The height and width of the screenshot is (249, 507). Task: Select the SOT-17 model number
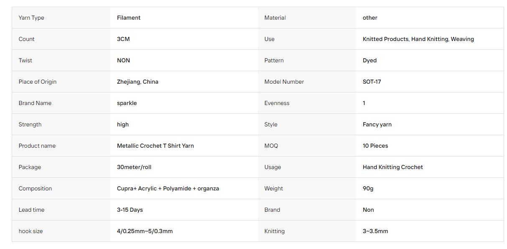tap(372, 82)
